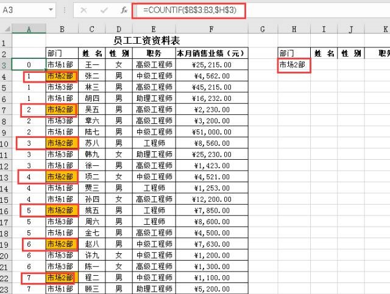390x294 pixels.
Task: Click the formula bar options dots
Action: point(65,10)
